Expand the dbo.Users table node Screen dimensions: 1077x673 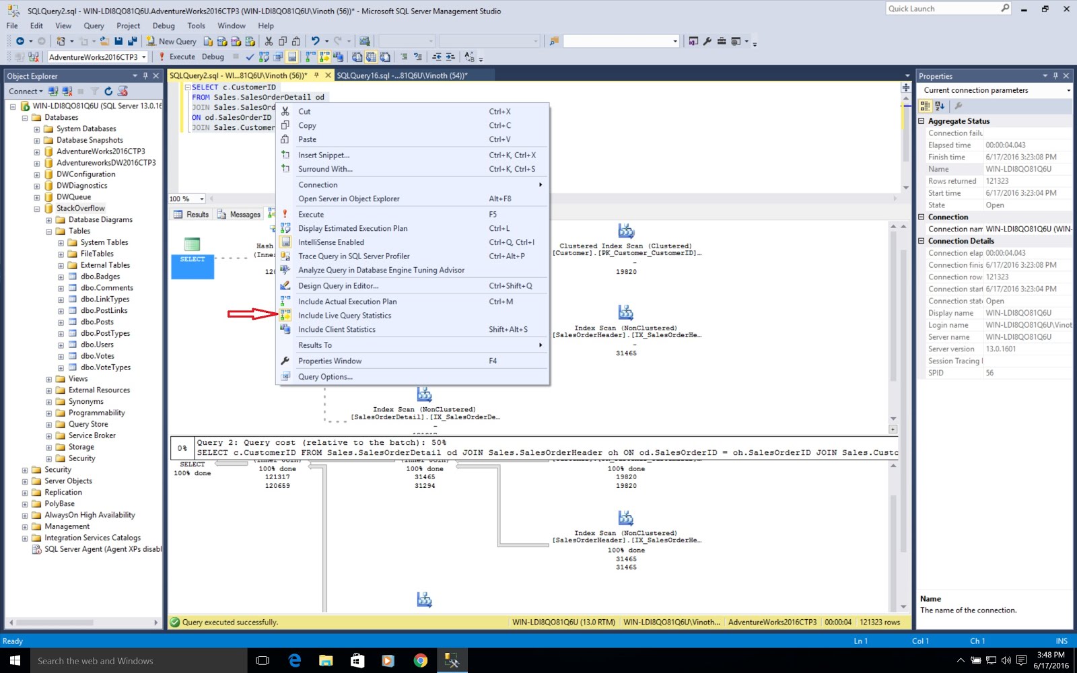pos(62,344)
